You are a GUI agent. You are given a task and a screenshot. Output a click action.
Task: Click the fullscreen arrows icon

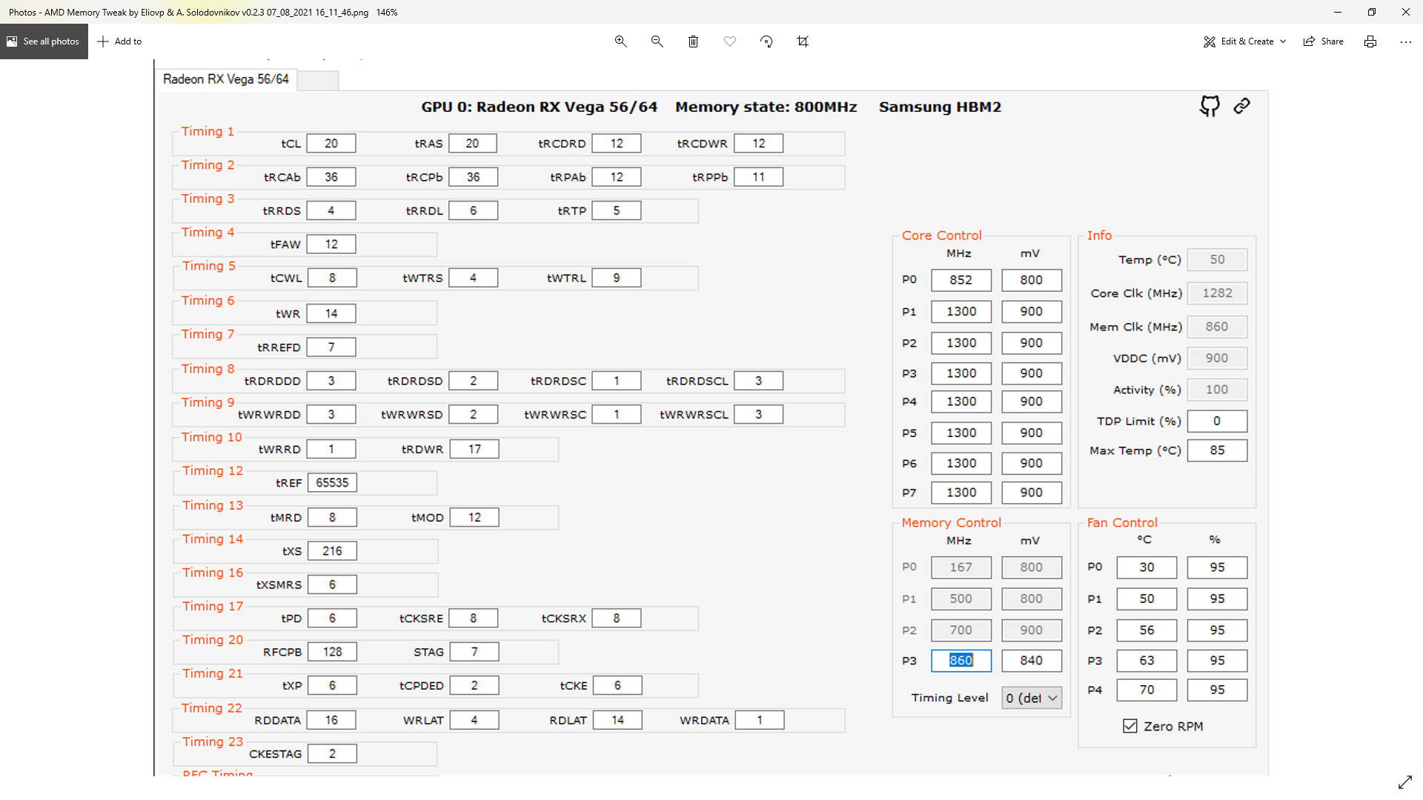coord(1404,782)
